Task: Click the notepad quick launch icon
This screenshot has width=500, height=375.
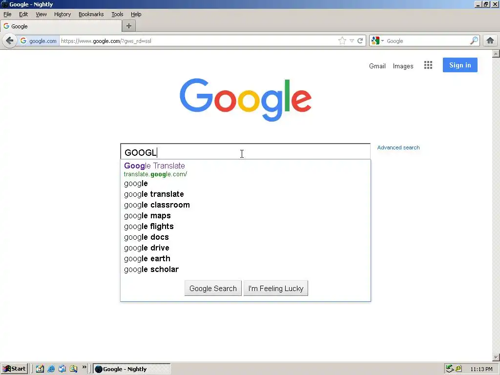Action: [x=40, y=369]
